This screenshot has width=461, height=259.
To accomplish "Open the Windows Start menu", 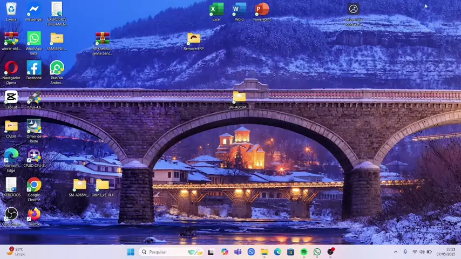I will tap(131, 252).
